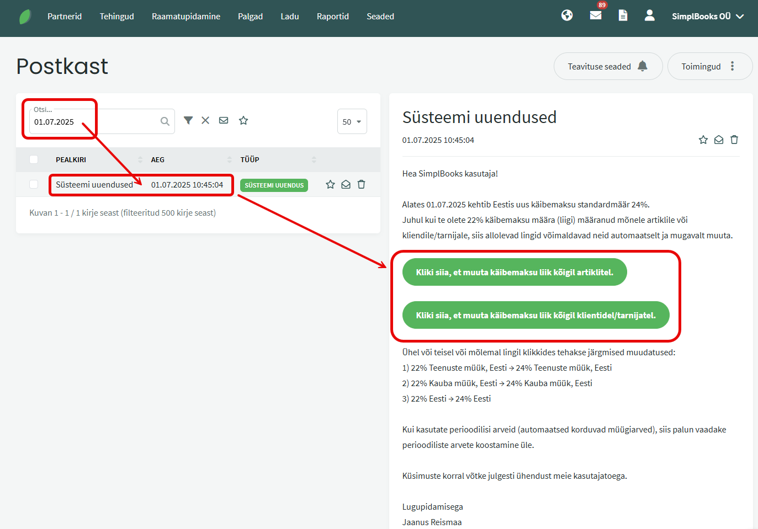Click the green button to change VAT for artiklitel

point(515,272)
